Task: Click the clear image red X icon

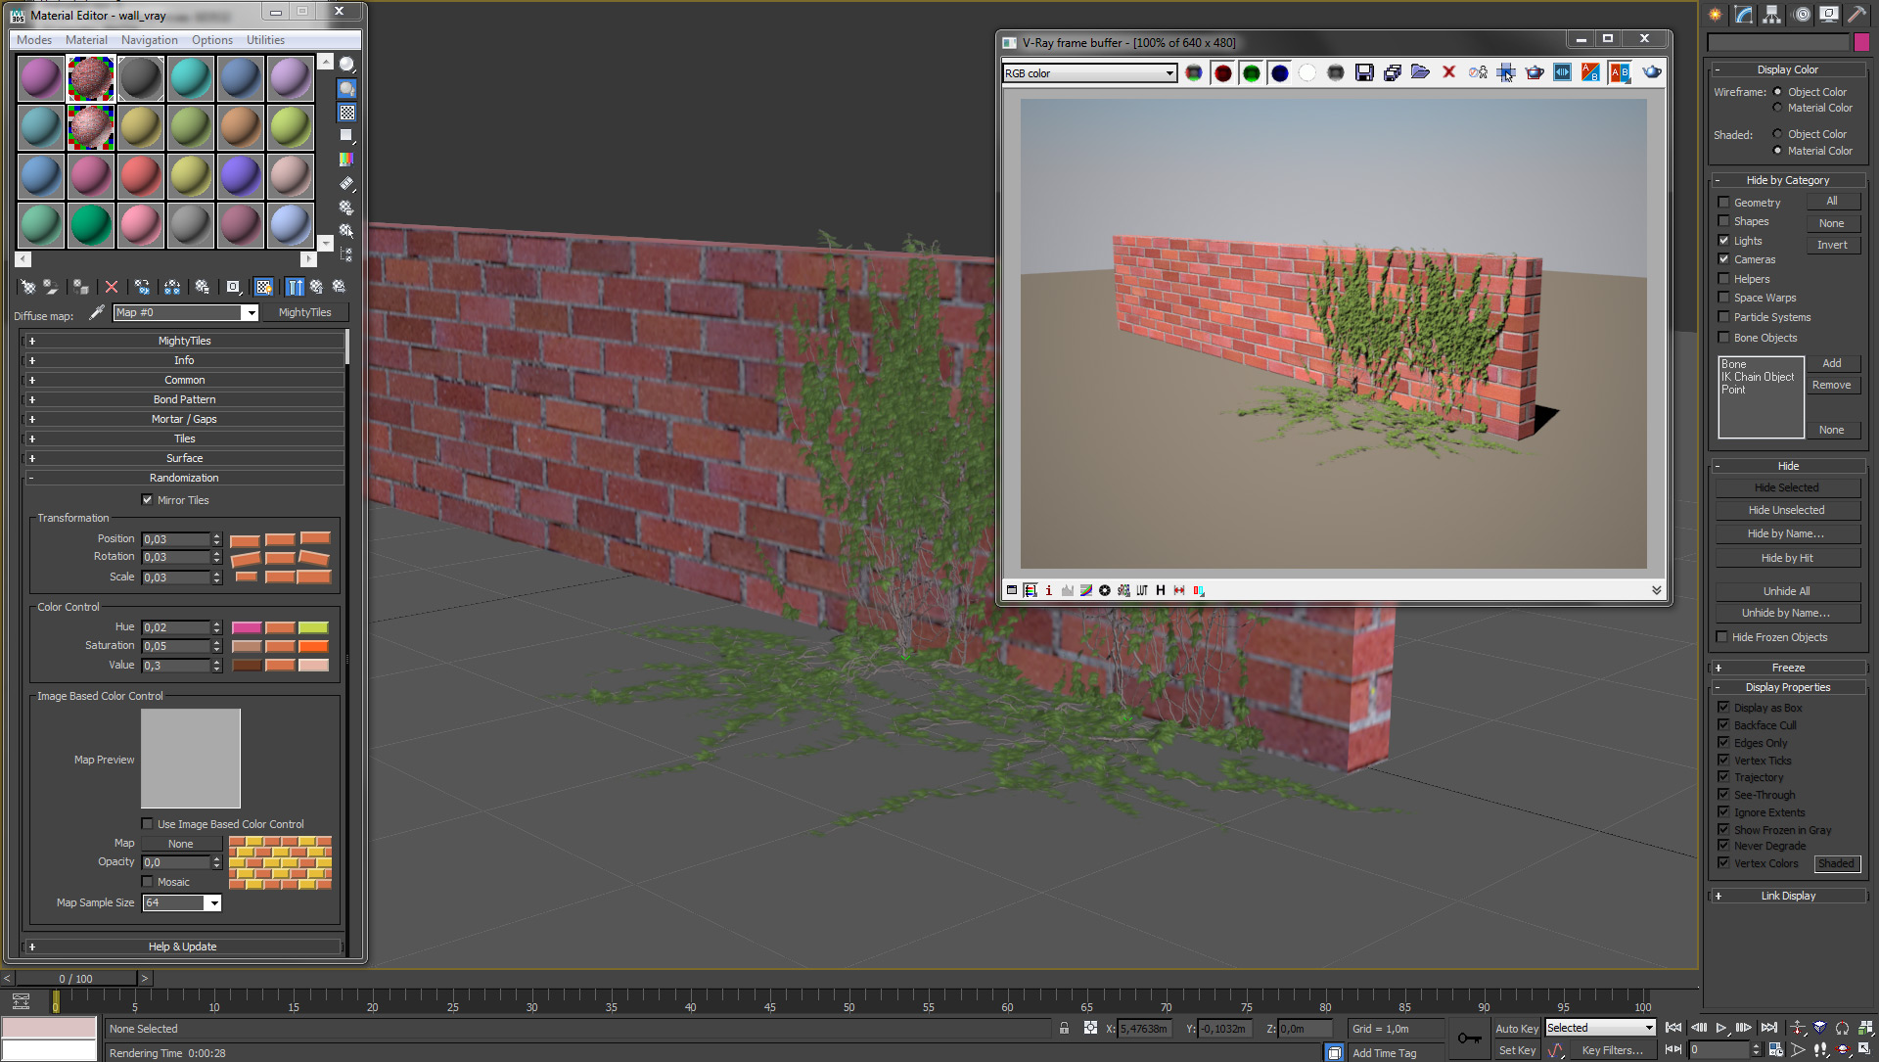Action: (1448, 72)
